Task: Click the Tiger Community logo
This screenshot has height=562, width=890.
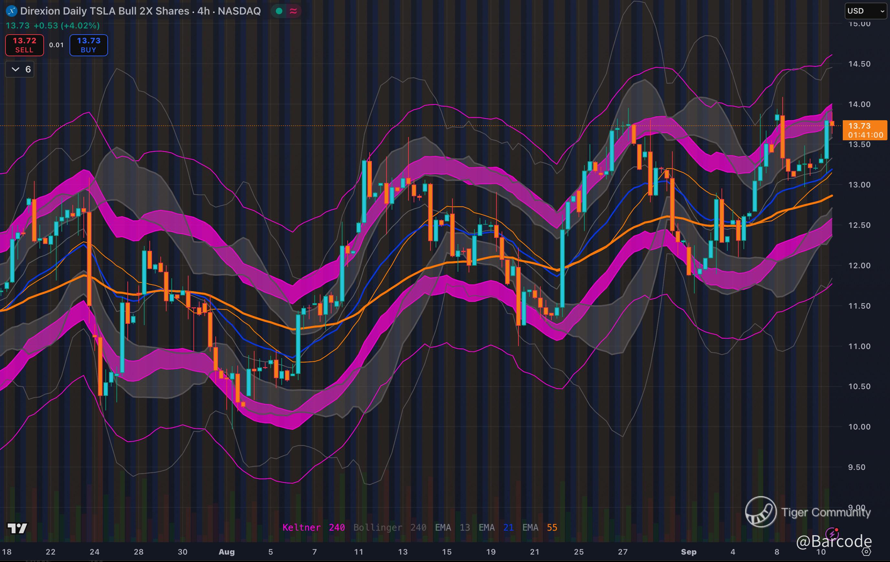Action: click(x=761, y=512)
